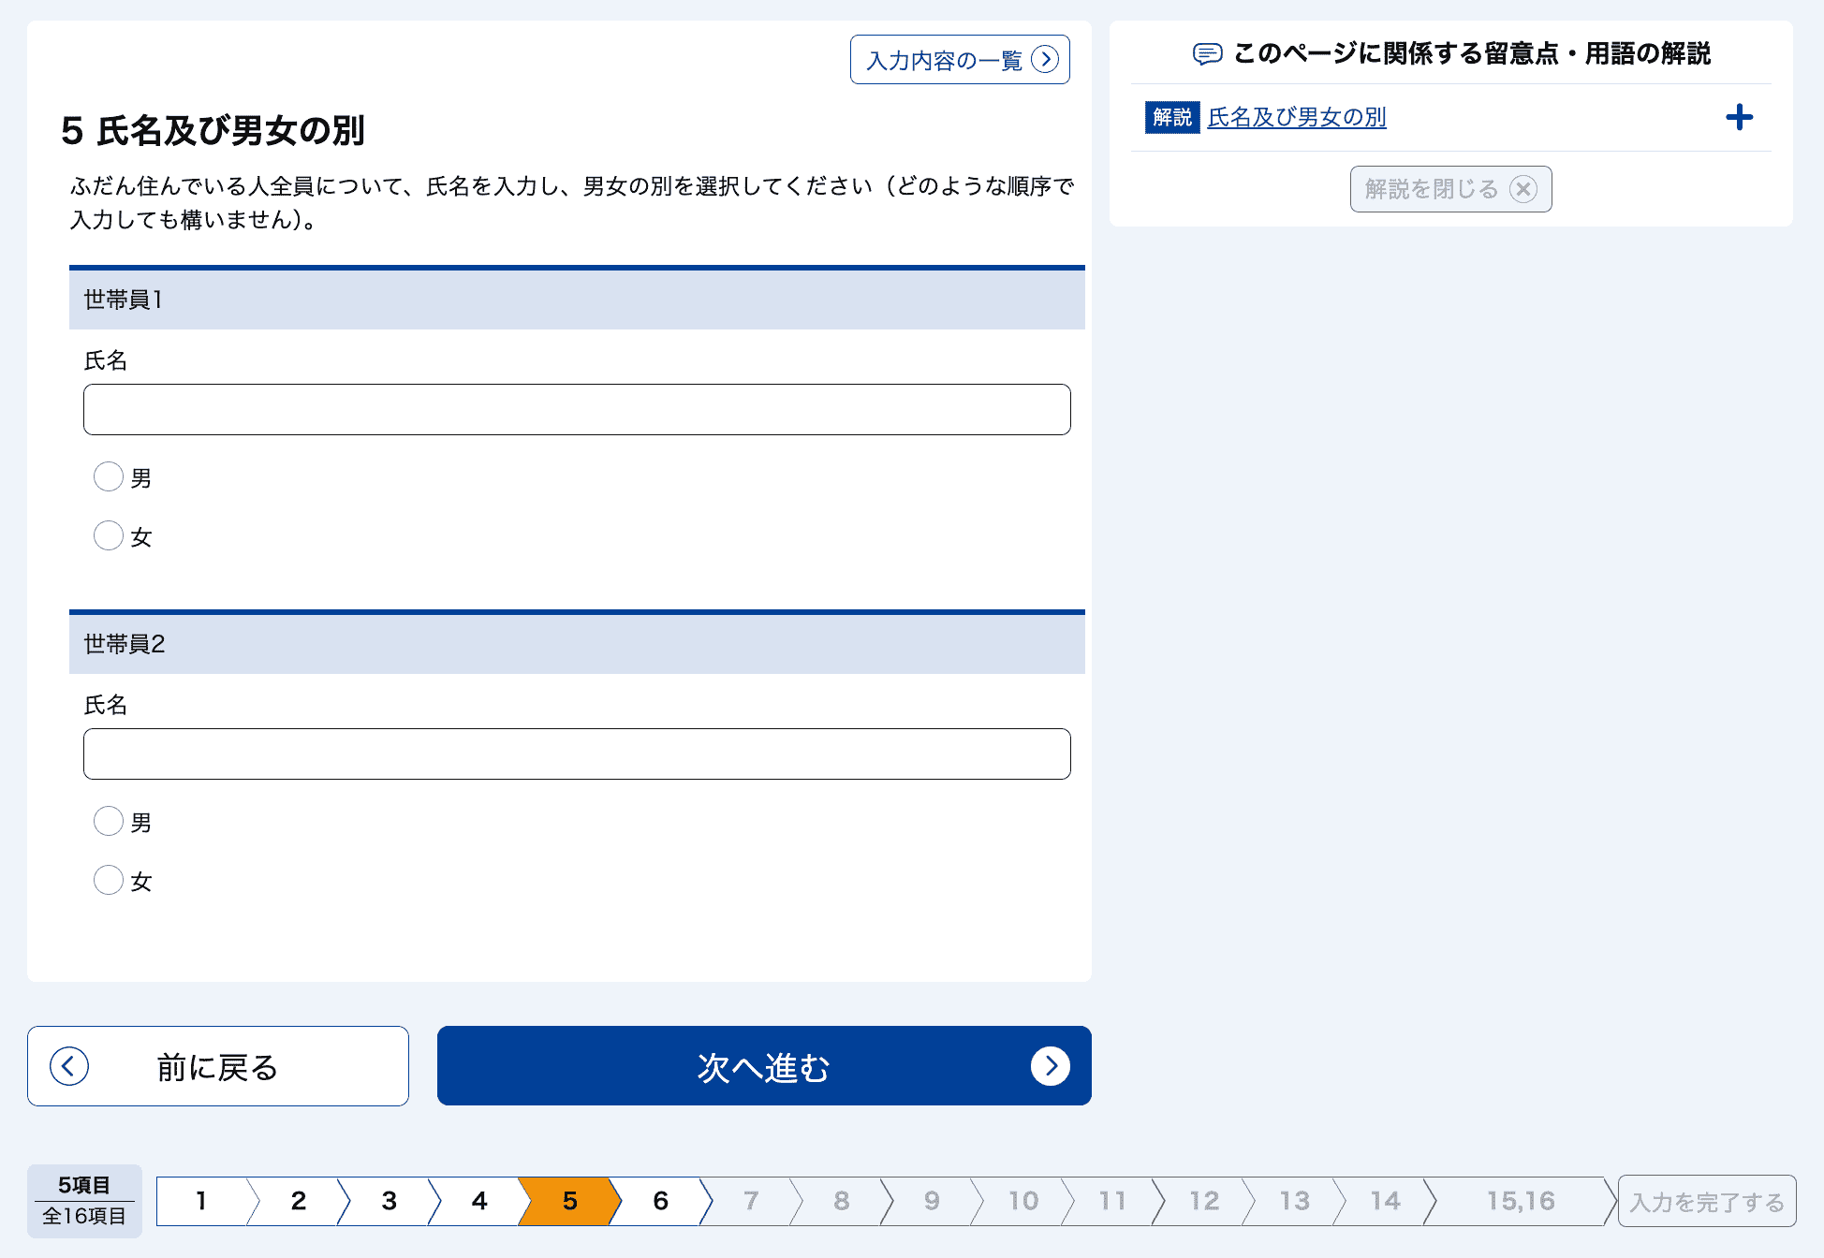Viewport: 1824px width, 1258px height.
Task: Select 女 for 世帯員2
Action: click(109, 880)
